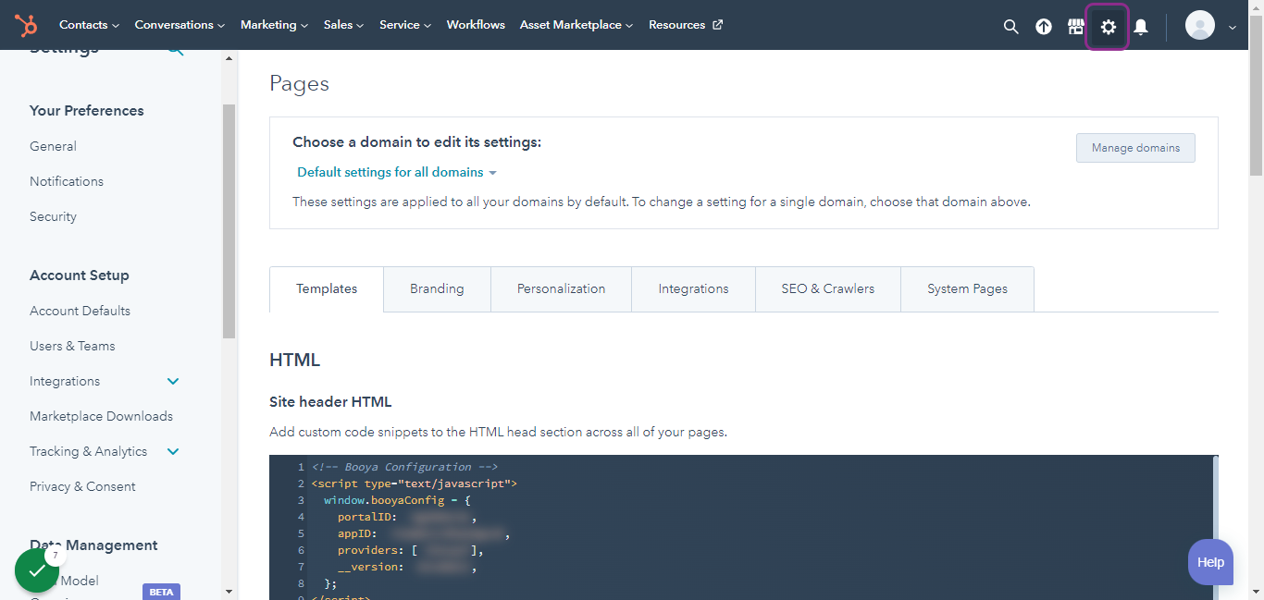Open the Service dropdown menu

click(x=405, y=25)
